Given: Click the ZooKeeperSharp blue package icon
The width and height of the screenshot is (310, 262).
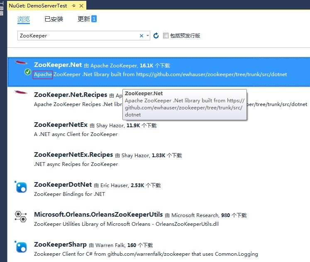Looking at the screenshot, I should click(21, 247).
